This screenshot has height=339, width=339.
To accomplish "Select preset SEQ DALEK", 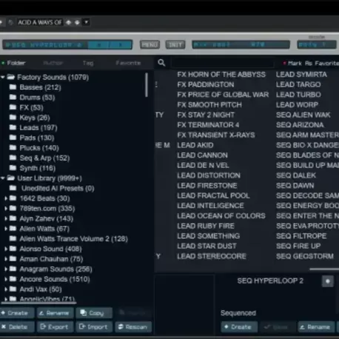I will coord(296,175).
